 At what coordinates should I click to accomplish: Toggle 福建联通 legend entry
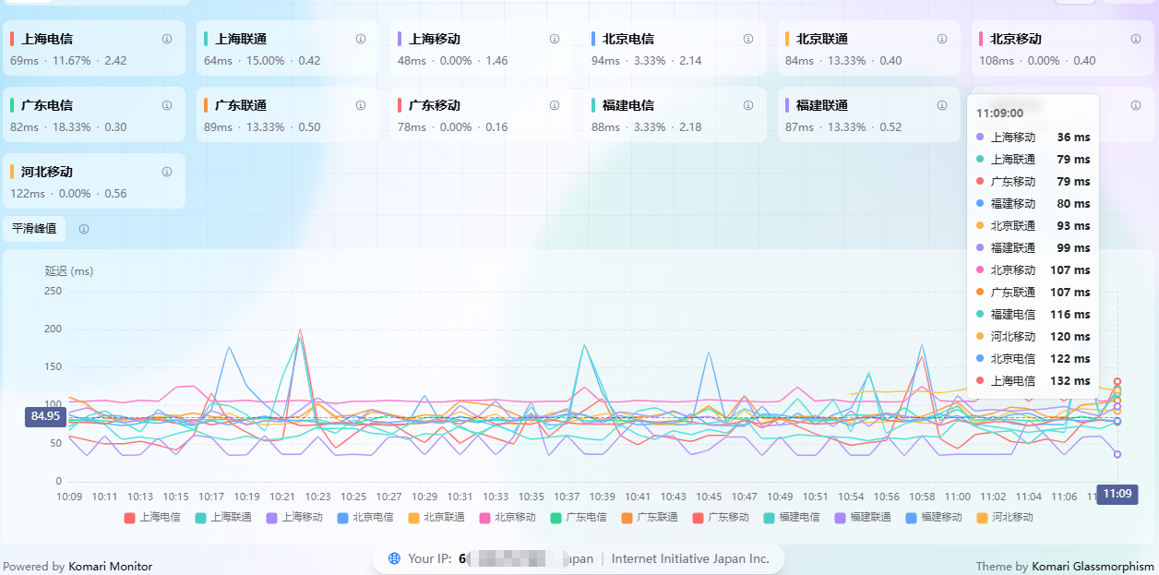click(863, 518)
